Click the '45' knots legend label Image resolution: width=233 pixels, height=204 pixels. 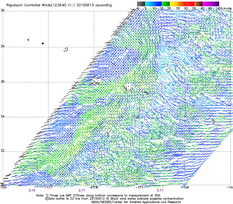coord(210,8)
